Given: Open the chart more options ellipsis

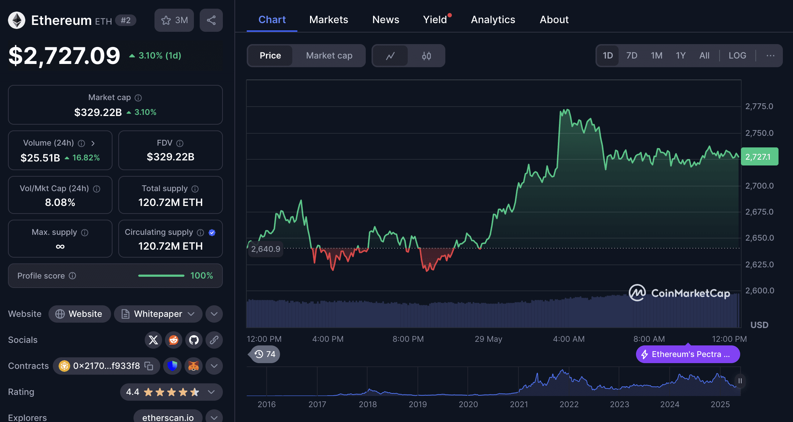Looking at the screenshot, I should pyautogui.click(x=771, y=56).
